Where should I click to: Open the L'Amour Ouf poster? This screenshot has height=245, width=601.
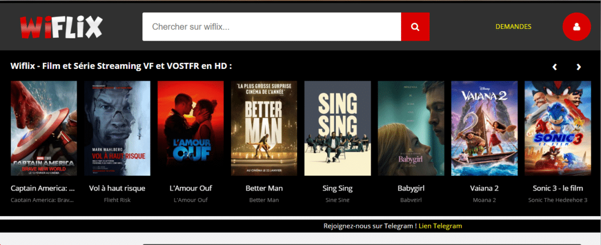pyautogui.click(x=191, y=128)
